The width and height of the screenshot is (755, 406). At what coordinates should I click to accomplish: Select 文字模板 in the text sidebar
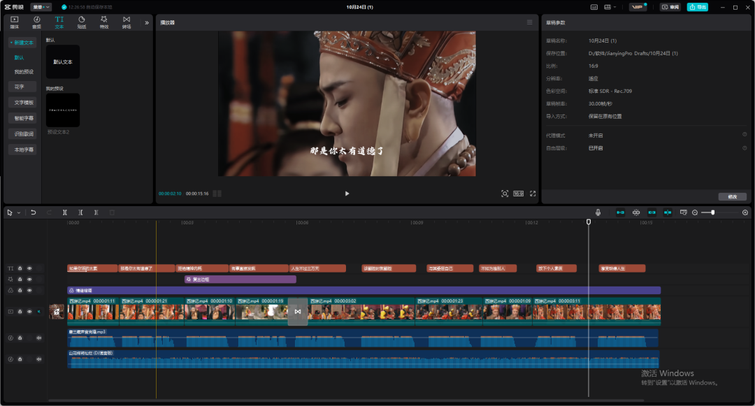point(24,102)
